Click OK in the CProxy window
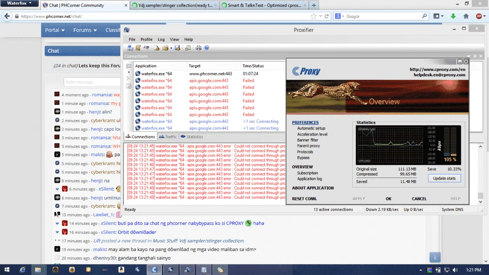The width and height of the screenshot is (489, 275). pos(388,199)
